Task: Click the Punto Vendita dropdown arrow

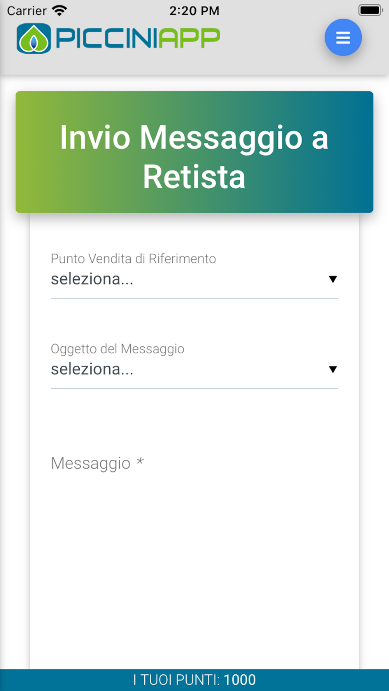Action: [333, 279]
